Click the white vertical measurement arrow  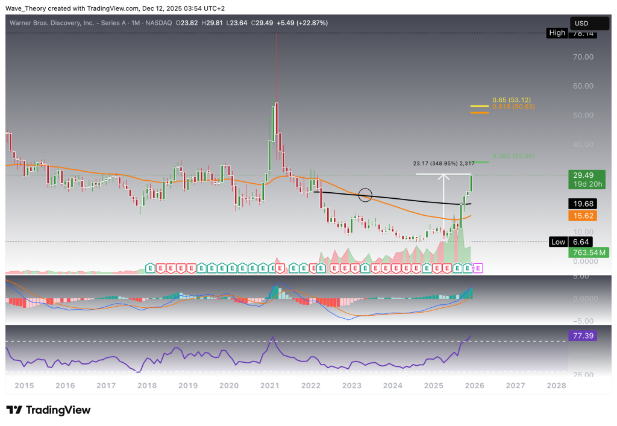pos(444,205)
